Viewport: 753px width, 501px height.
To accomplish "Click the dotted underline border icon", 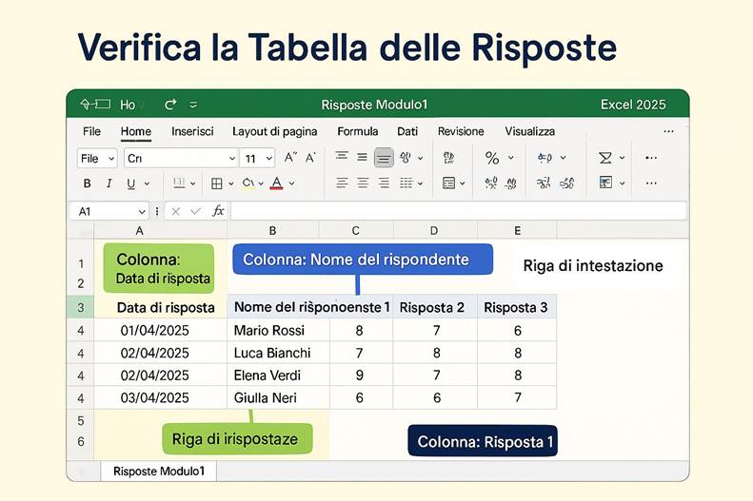I will click(x=179, y=183).
